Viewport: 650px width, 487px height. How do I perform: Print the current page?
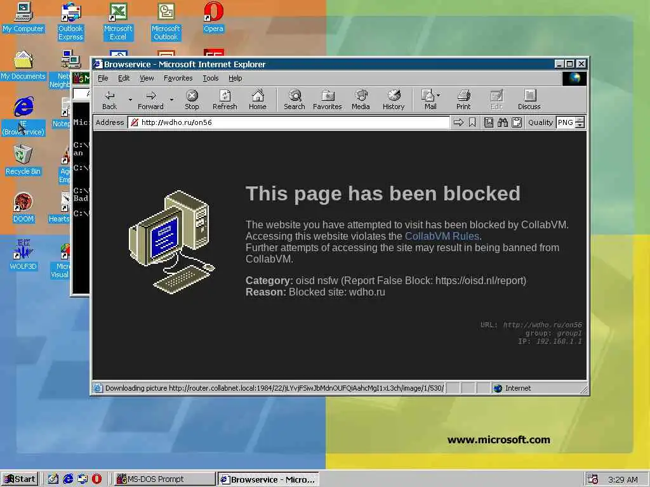point(463,100)
